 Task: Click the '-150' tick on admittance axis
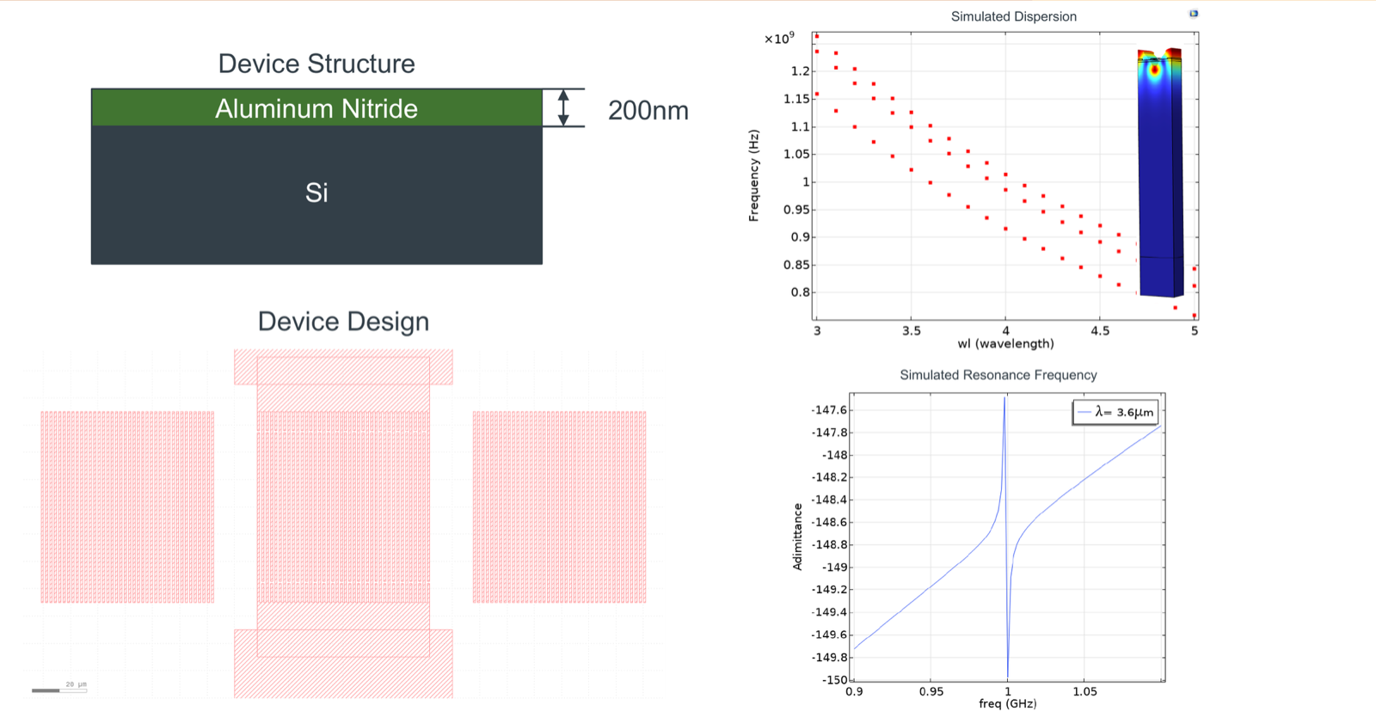coord(835,679)
